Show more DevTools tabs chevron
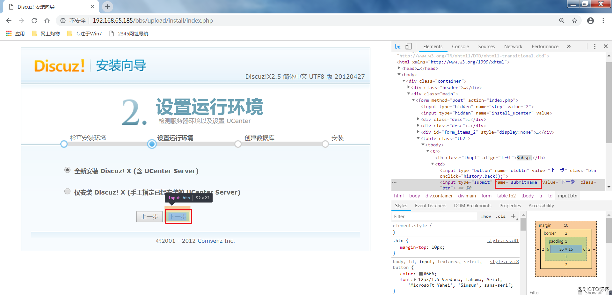Image resolution: width=612 pixels, height=295 pixels. point(569,47)
